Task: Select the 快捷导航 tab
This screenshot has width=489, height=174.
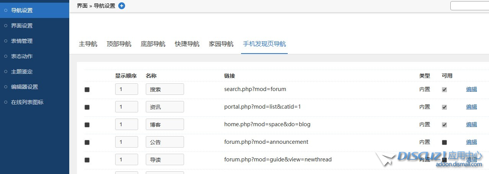Action: 187,44
